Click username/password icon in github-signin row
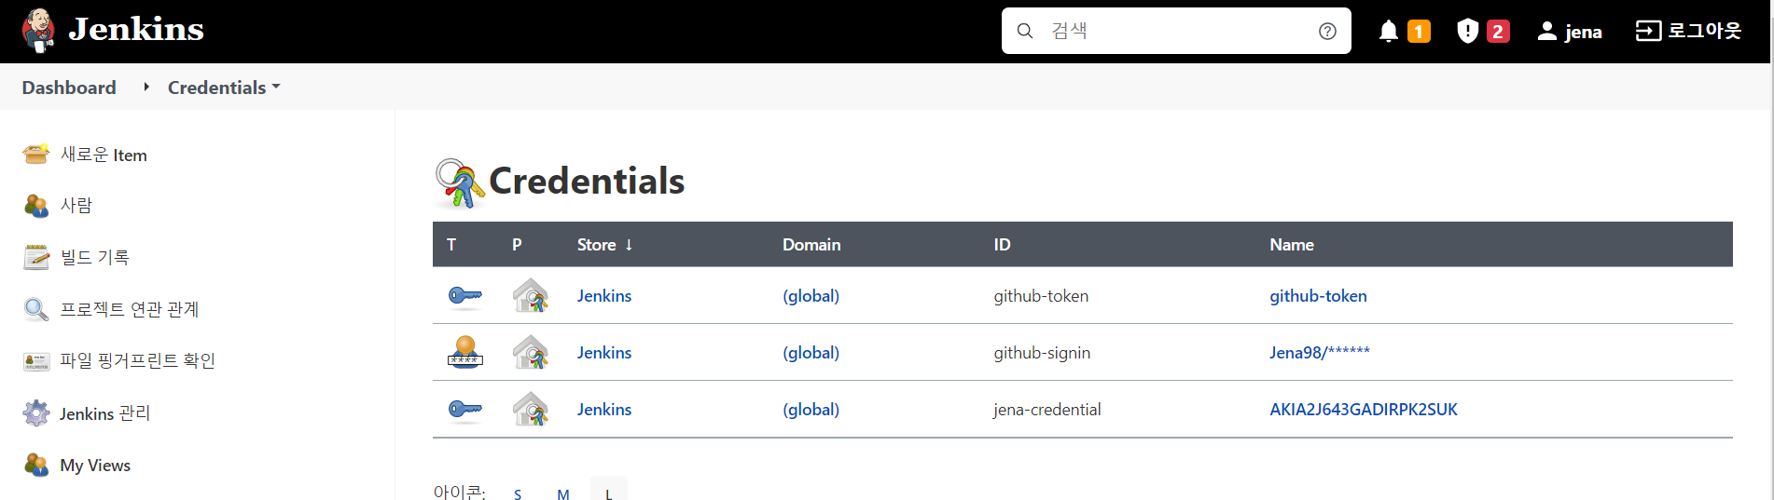 [465, 352]
